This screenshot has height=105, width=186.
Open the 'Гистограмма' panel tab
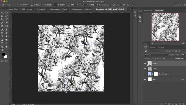pyautogui.click(x=149, y=10)
